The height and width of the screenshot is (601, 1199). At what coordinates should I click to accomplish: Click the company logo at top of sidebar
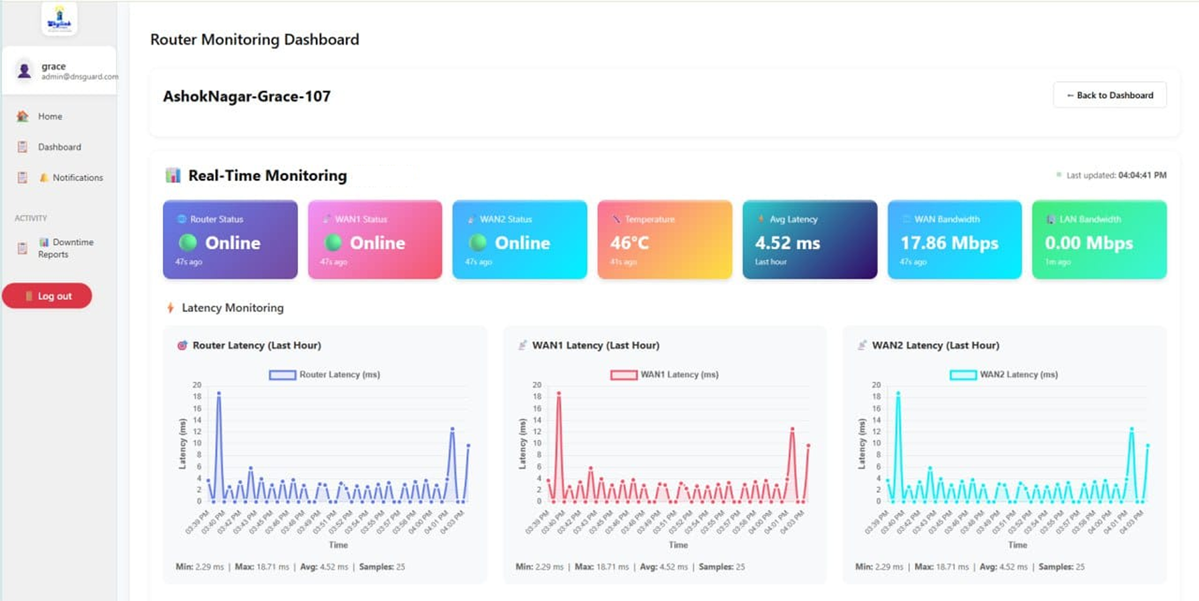(x=59, y=19)
